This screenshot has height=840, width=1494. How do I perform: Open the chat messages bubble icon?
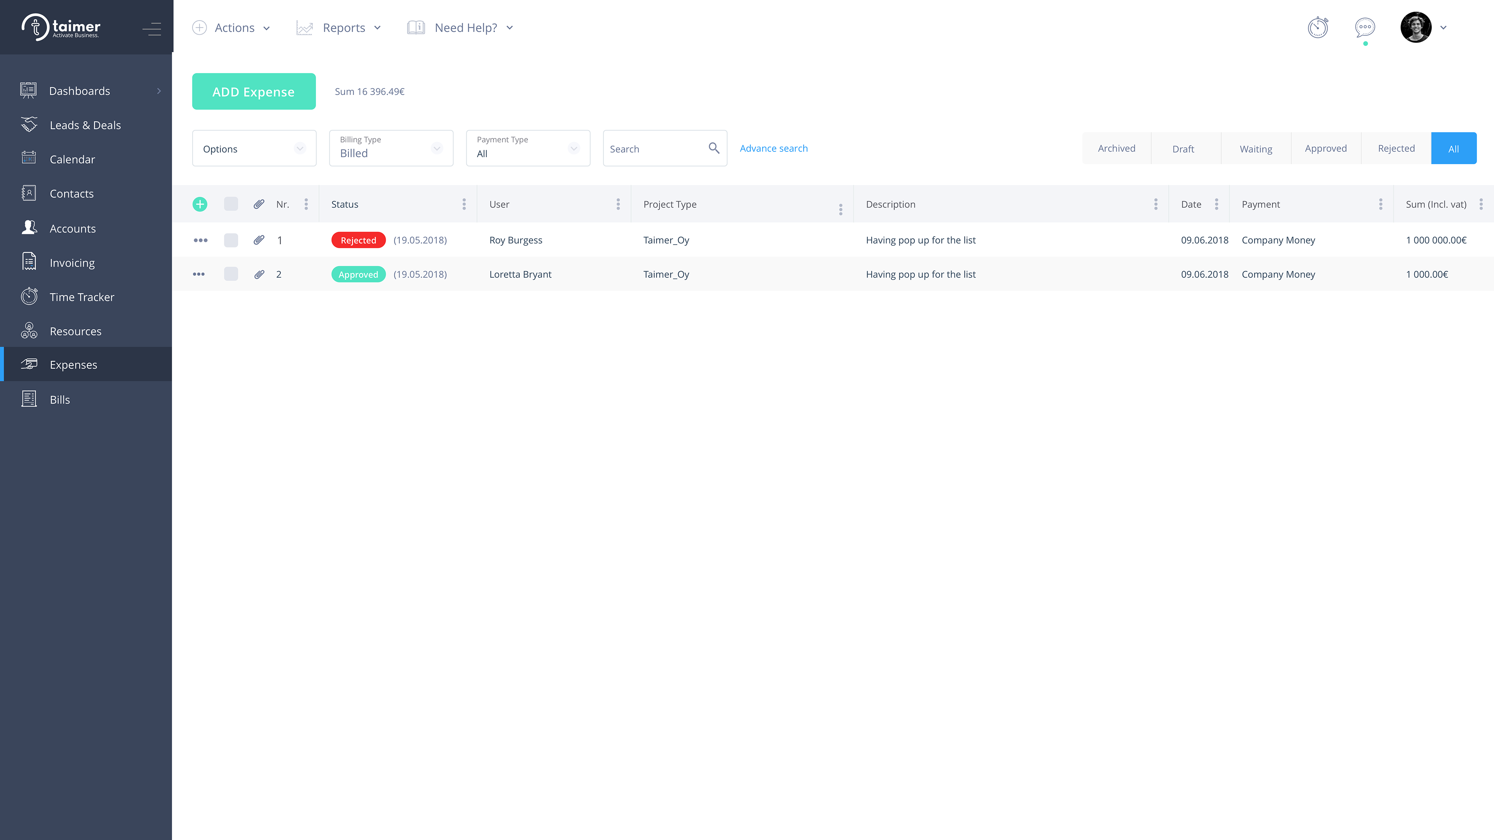click(1365, 27)
